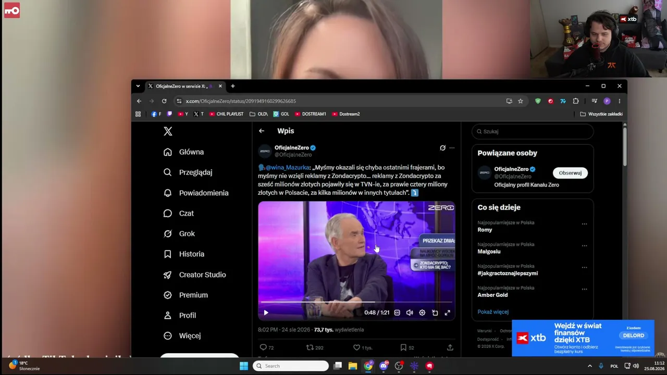View site information in the address bar
The image size is (667, 375).
point(179,101)
